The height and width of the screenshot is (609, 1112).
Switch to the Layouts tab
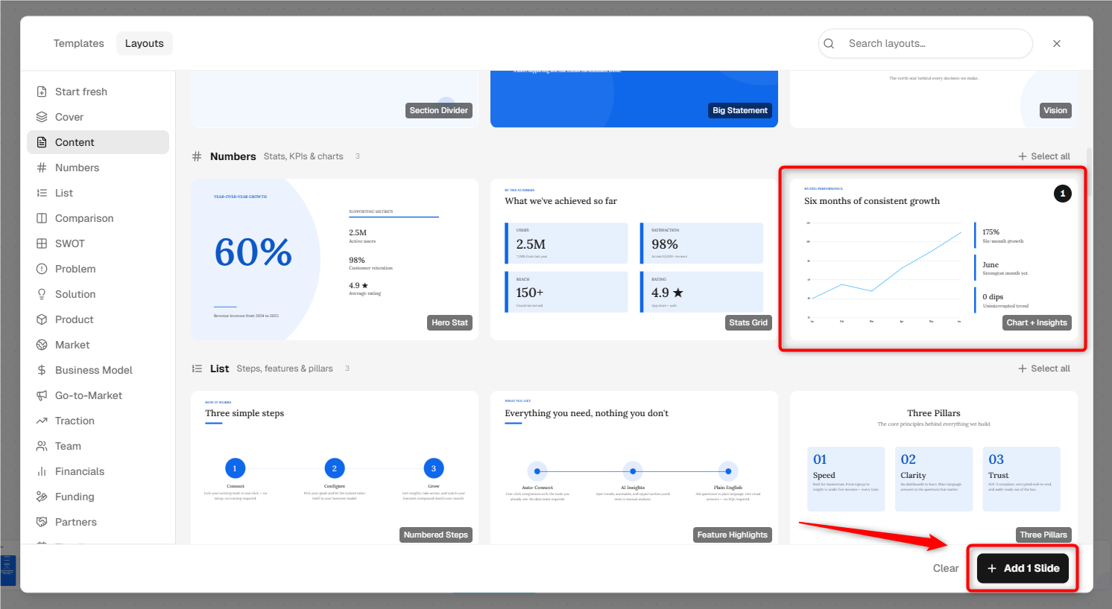point(145,43)
